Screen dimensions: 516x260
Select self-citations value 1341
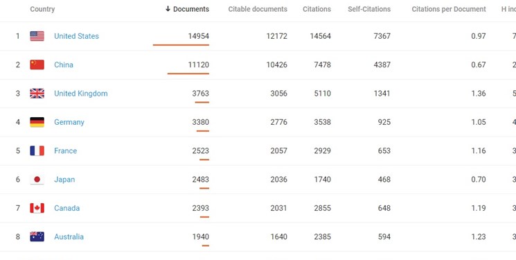click(x=382, y=94)
